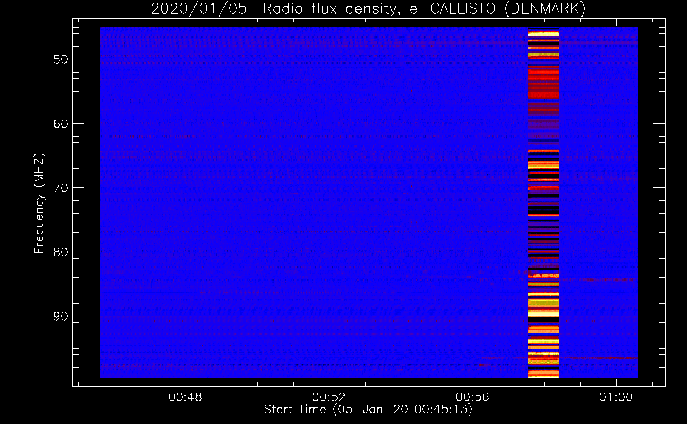Viewport: 687px width, 424px height.
Task: Click the plot title "2020/01/05 Radio flux density, e-CALLISTO (DENMARK)"
Action: 368,8
